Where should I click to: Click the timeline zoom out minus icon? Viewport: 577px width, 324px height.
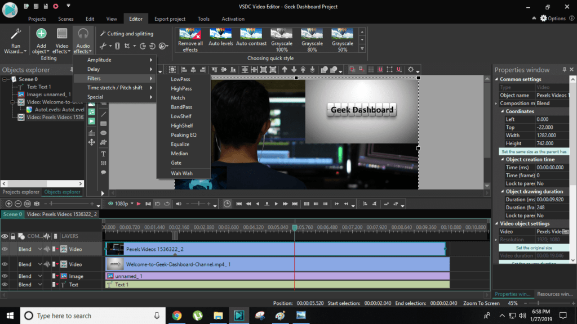pos(18,204)
